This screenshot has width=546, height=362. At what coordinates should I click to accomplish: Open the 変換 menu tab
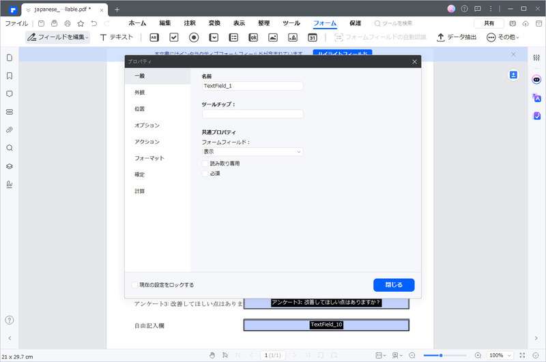point(214,23)
